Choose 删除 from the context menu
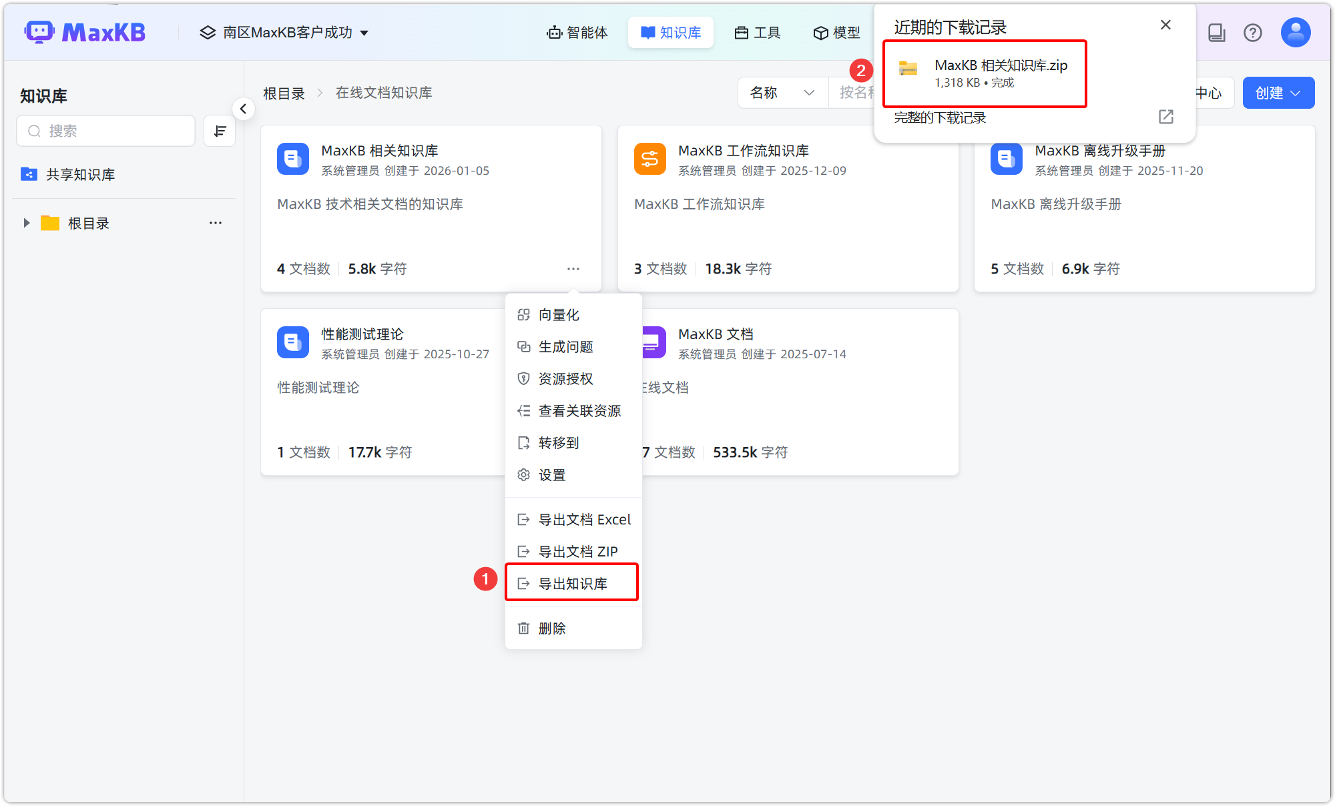Image resolution: width=1335 pixels, height=806 pixels. (573, 629)
